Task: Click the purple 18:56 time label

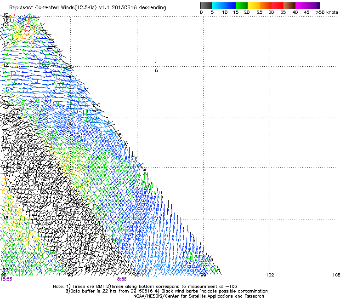Action: point(120,279)
